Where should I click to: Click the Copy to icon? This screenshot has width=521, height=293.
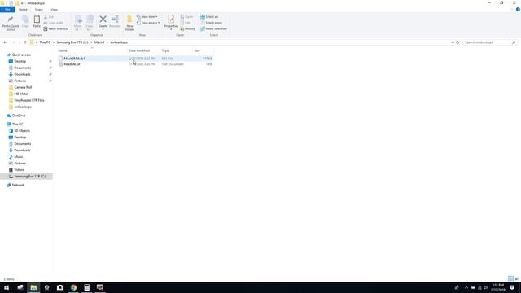[90, 23]
